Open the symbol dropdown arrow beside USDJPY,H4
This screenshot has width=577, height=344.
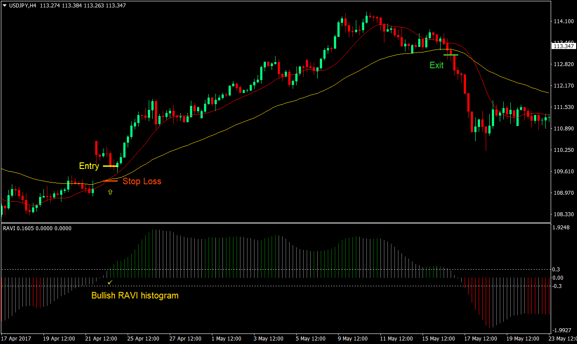tap(4, 5)
